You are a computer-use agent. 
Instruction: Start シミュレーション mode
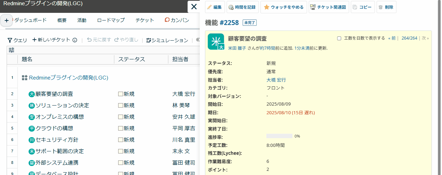coord(167,40)
